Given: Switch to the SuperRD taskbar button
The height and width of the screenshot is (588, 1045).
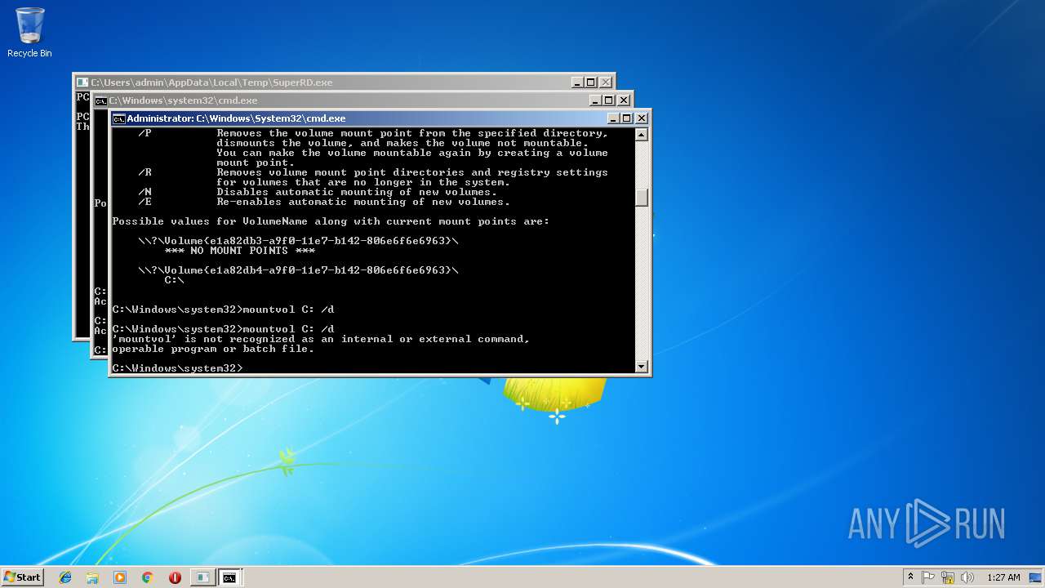Looking at the screenshot, I should [x=202, y=577].
